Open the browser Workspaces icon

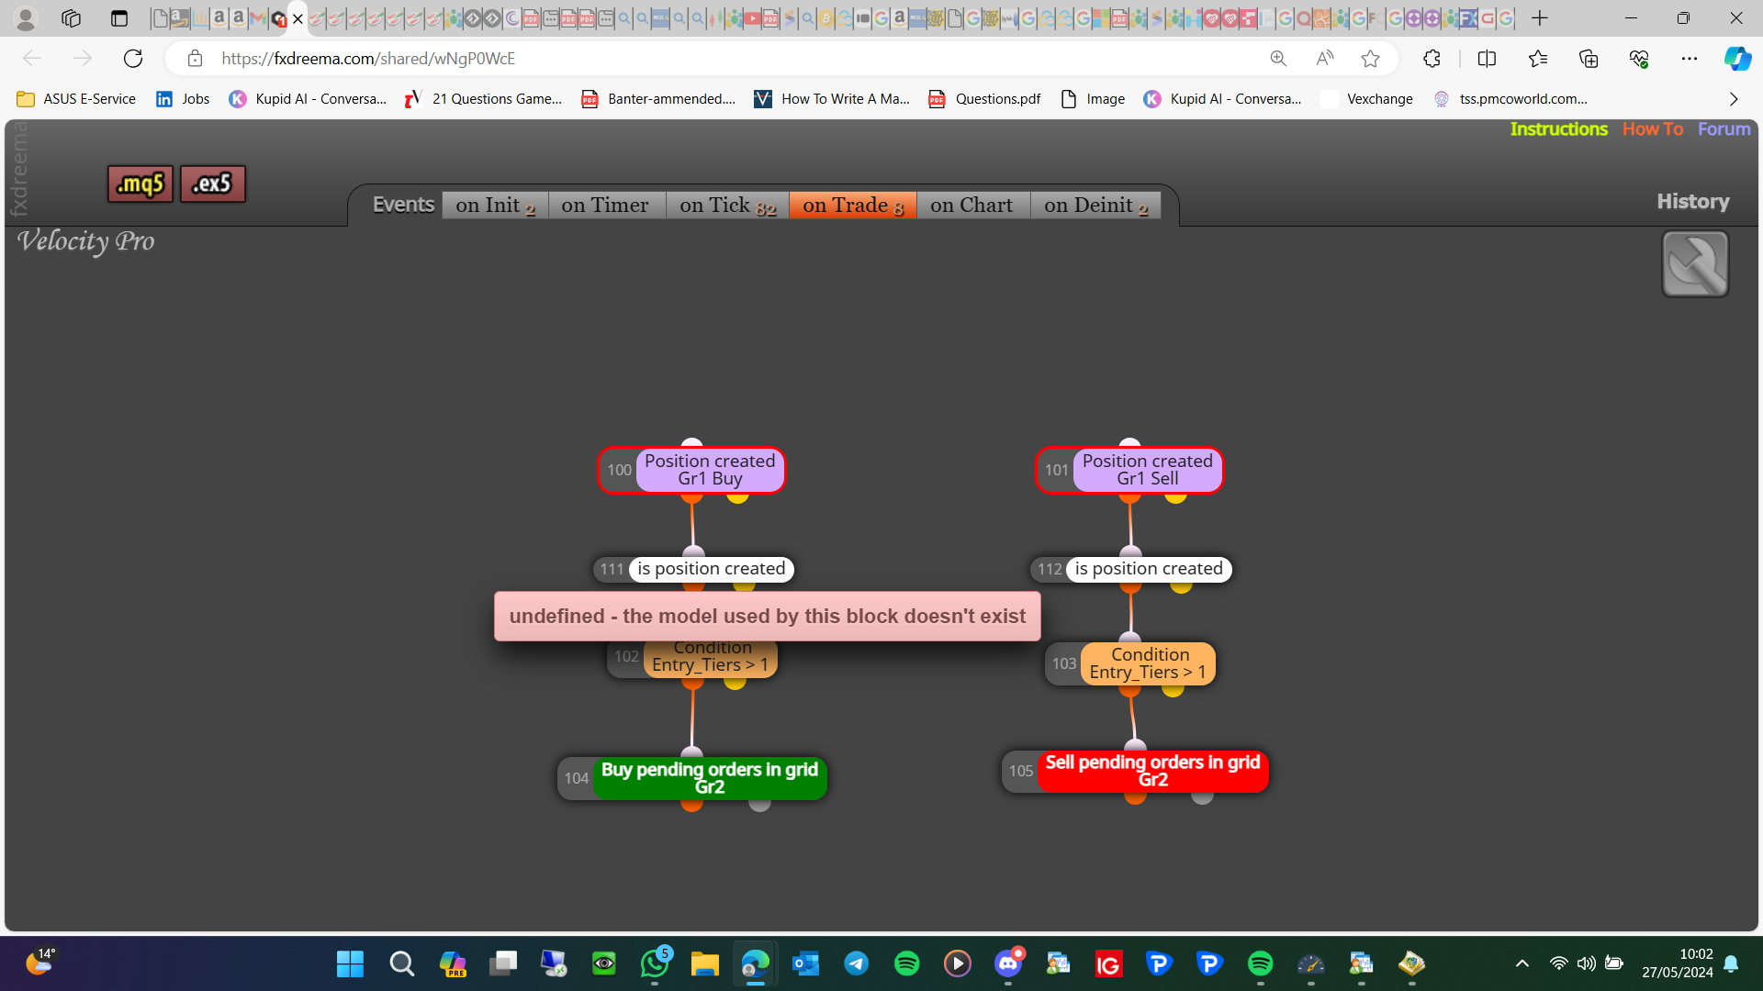tap(71, 18)
